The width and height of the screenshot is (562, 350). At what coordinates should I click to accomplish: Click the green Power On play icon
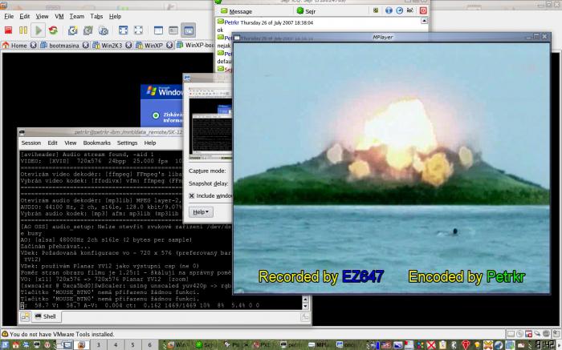(x=38, y=30)
